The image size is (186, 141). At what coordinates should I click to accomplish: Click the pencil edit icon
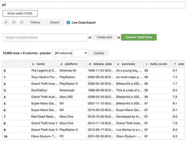click(6, 22)
